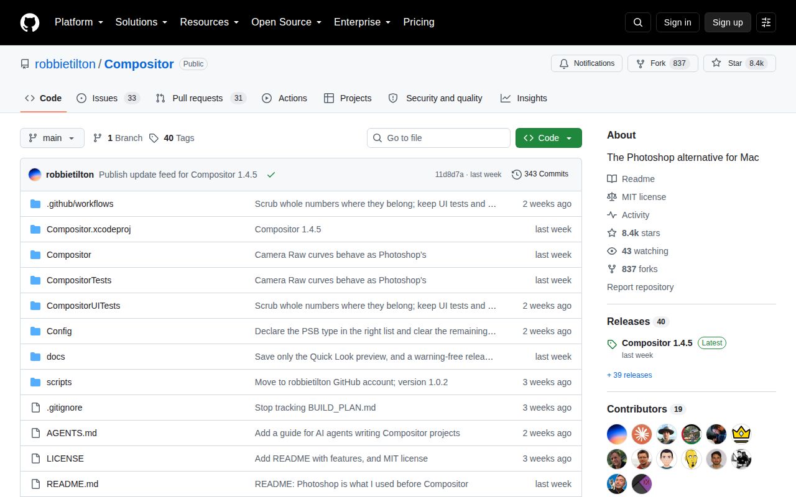Expand the Solutions menu
The image size is (796, 497).
point(142,22)
